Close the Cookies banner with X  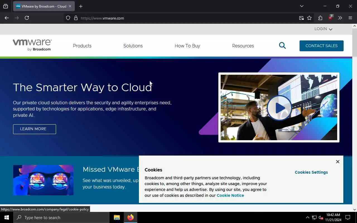click(x=337, y=162)
